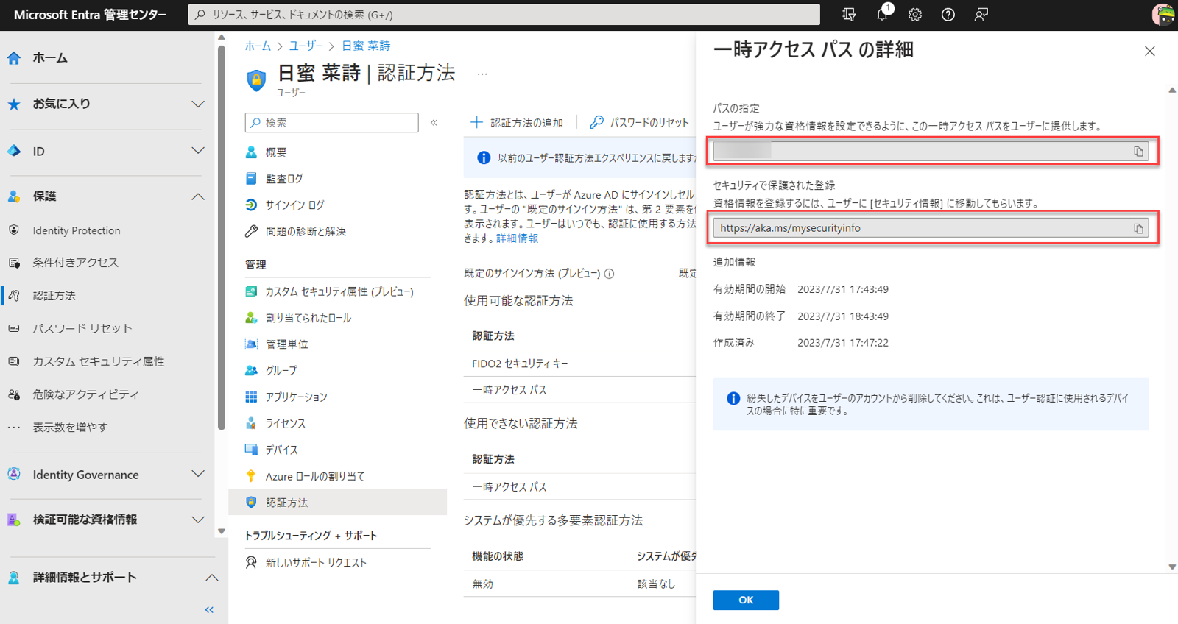Click the user menu 検索 box
The width and height of the screenshot is (1178, 624).
coord(332,123)
